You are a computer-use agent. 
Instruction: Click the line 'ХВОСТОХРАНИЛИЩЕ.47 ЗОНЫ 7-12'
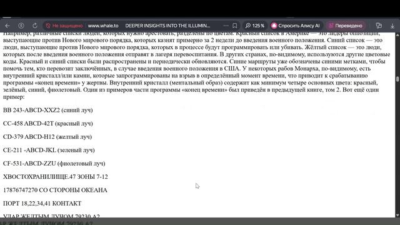click(x=56, y=176)
